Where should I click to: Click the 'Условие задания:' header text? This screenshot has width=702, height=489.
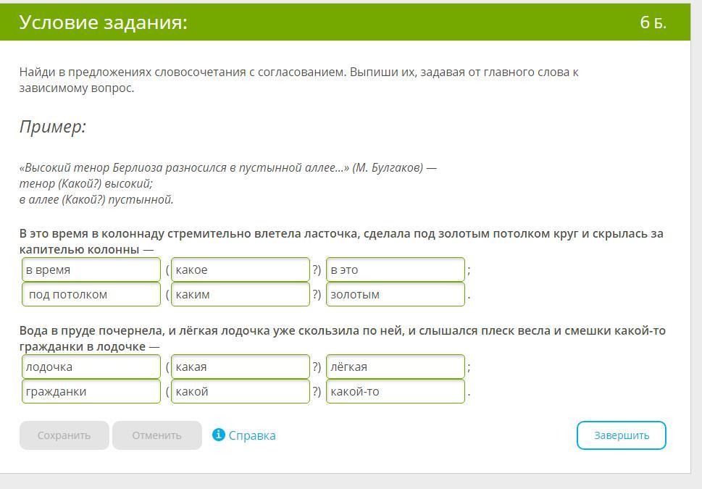(x=104, y=22)
